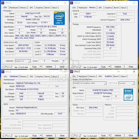The width and height of the screenshot is (139, 139).
Task: Click the BIOS brand American Megatrends Inc.
Action: (x=41, y=107)
